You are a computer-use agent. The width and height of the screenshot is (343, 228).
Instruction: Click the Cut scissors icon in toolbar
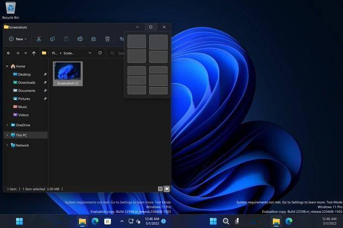pyautogui.click(x=38, y=39)
